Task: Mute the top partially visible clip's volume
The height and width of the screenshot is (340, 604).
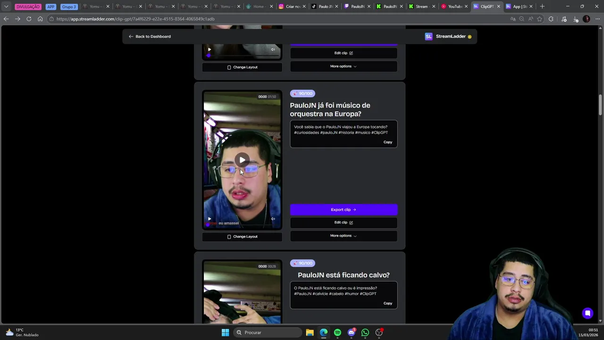Action: click(x=273, y=49)
